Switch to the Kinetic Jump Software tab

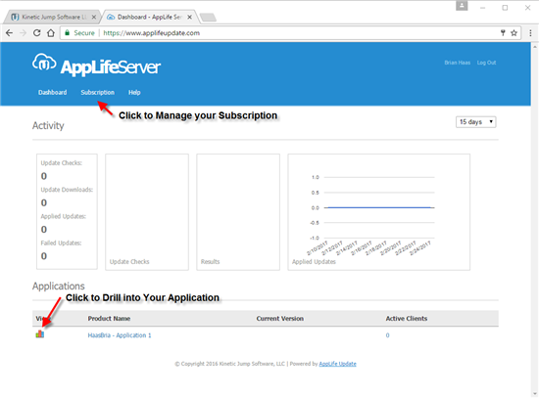[51, 17]
